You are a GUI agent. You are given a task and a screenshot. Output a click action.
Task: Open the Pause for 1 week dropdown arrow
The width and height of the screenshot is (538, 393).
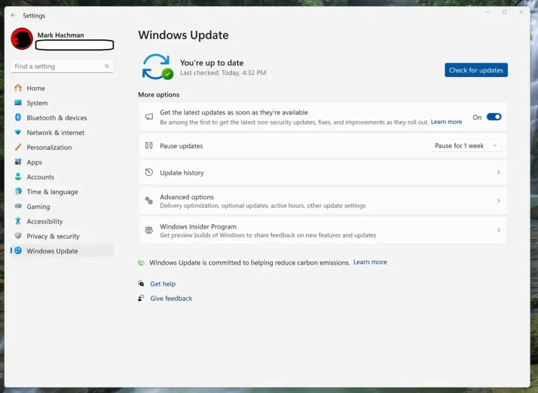pos(494,146)
